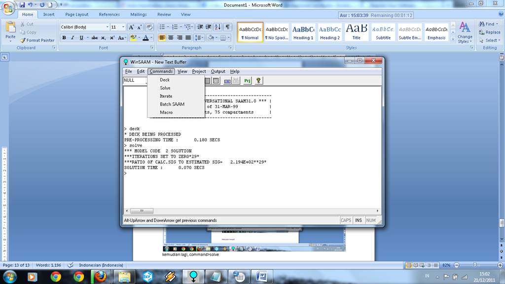This screenshot has width=505, height=284.
Task: Click the Sort icon in Paragraph group
Action: 217,27
